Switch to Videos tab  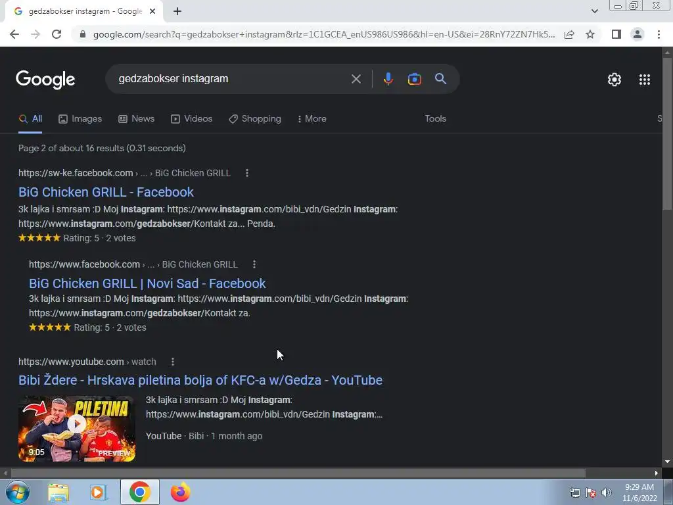point(191,119)
